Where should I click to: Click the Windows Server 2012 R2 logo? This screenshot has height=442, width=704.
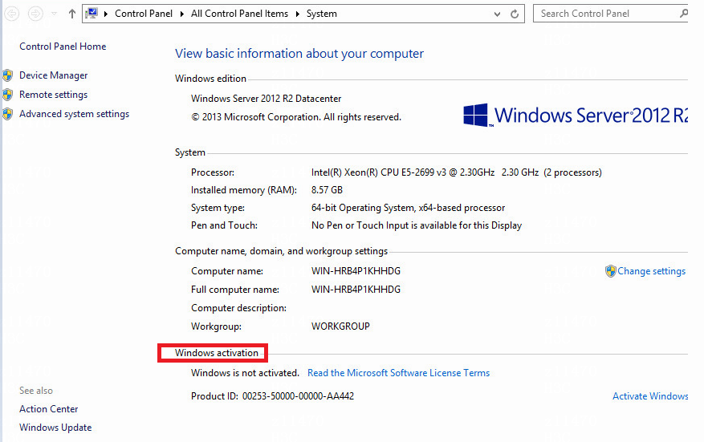pyautogui.click(x=575, y=116)
